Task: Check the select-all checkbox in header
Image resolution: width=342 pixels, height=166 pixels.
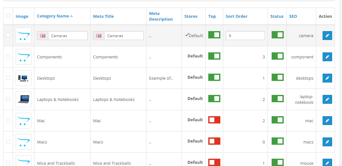Action: (8, 16)
